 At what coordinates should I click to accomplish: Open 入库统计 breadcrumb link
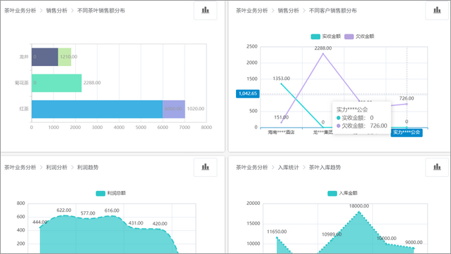[289, 167]
